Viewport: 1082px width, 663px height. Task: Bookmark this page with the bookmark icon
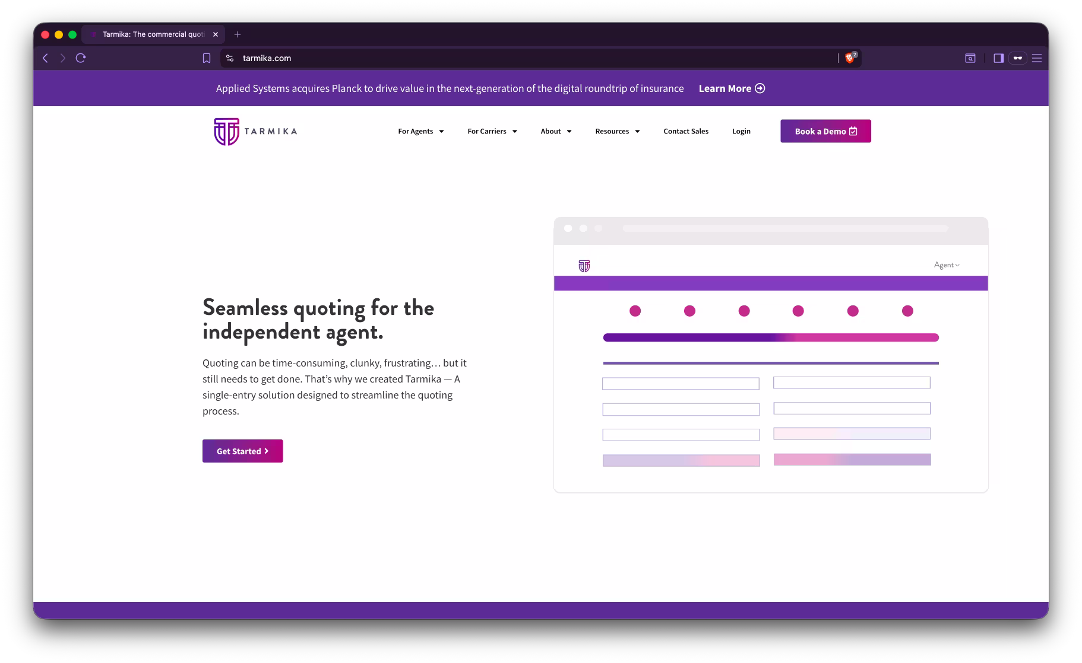click(207, 58)
